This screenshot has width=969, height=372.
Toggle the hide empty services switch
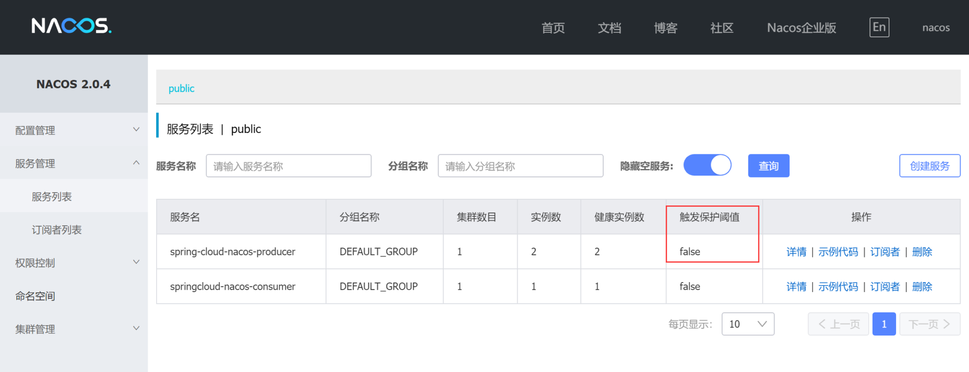[707, 166]
